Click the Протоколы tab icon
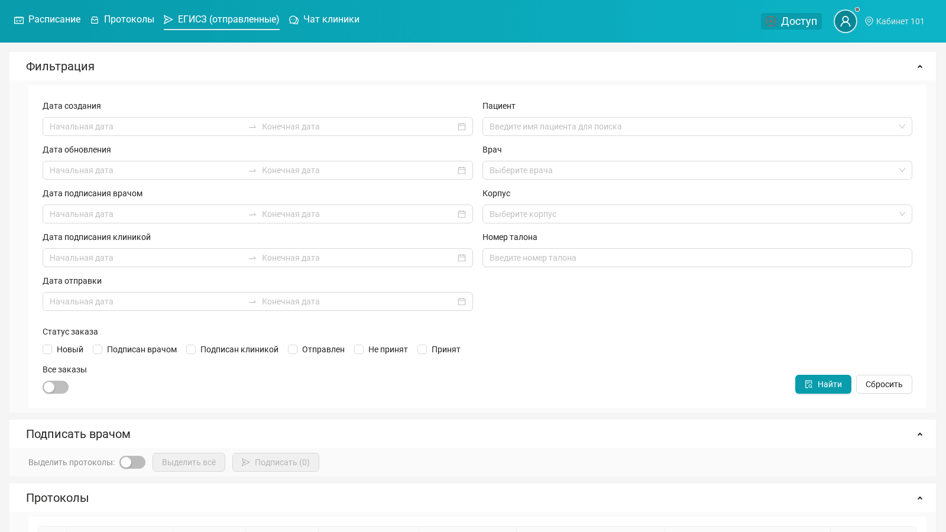946x532 pixels. pyautogui.click(x=95, y=20)
